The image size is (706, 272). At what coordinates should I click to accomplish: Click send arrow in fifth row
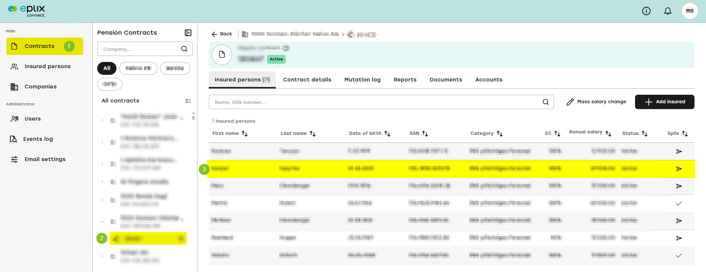pos(679,221)
